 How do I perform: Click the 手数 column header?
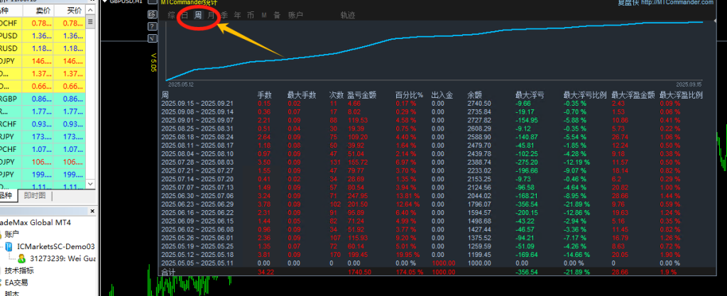click(x=266, y=95)
